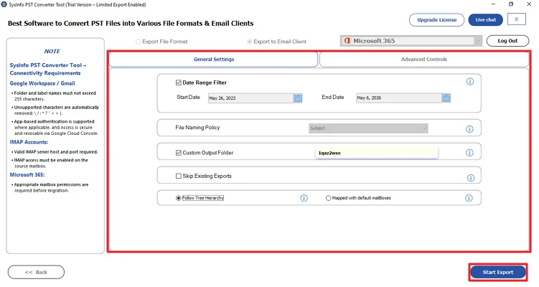Click the End Date field May 6, 2026
The image size is (539, 287).
399,98
